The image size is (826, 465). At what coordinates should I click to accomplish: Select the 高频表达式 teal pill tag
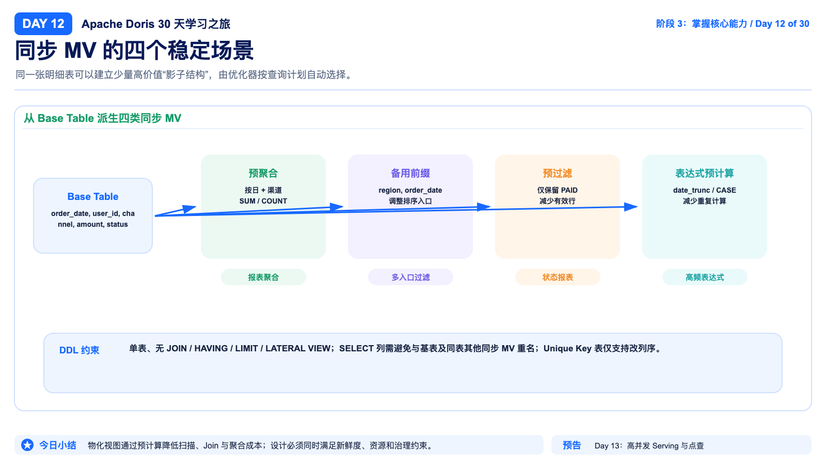(705, 277)
